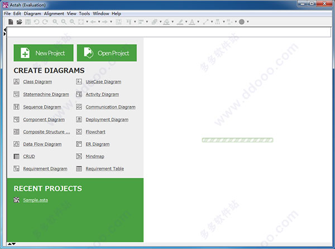
Task: Open dropdown arrow beside line style icon
Action: point(212,22)
